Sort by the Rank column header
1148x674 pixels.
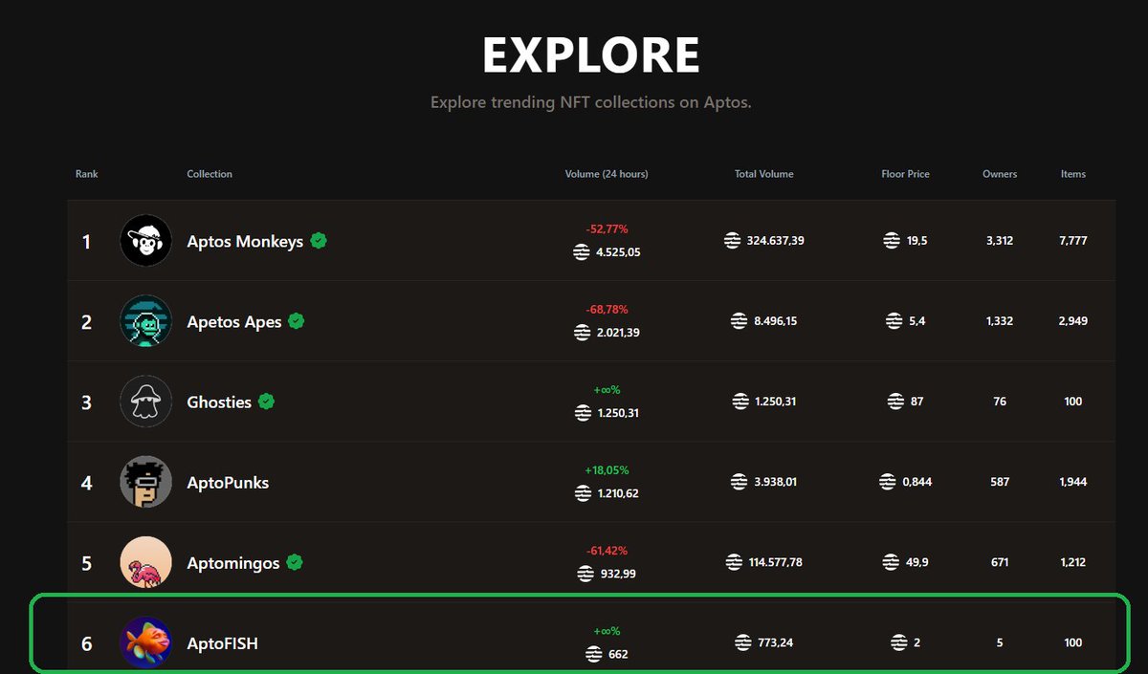click(x=87, y=174)
